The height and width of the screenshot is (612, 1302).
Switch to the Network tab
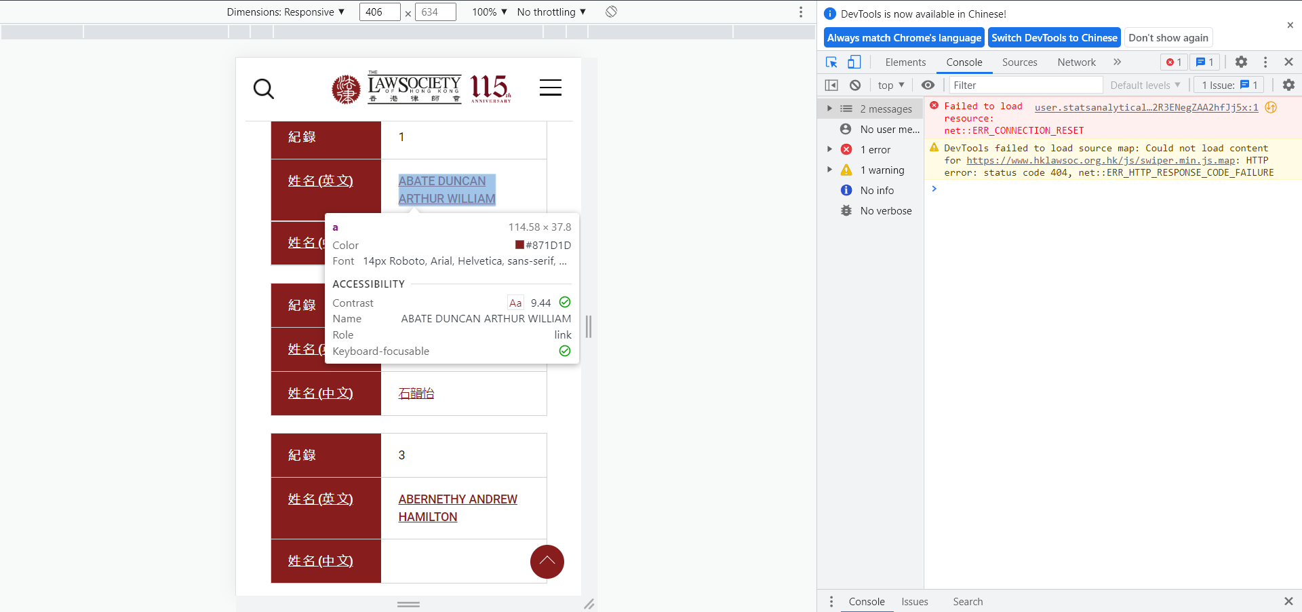[1076, 62]
